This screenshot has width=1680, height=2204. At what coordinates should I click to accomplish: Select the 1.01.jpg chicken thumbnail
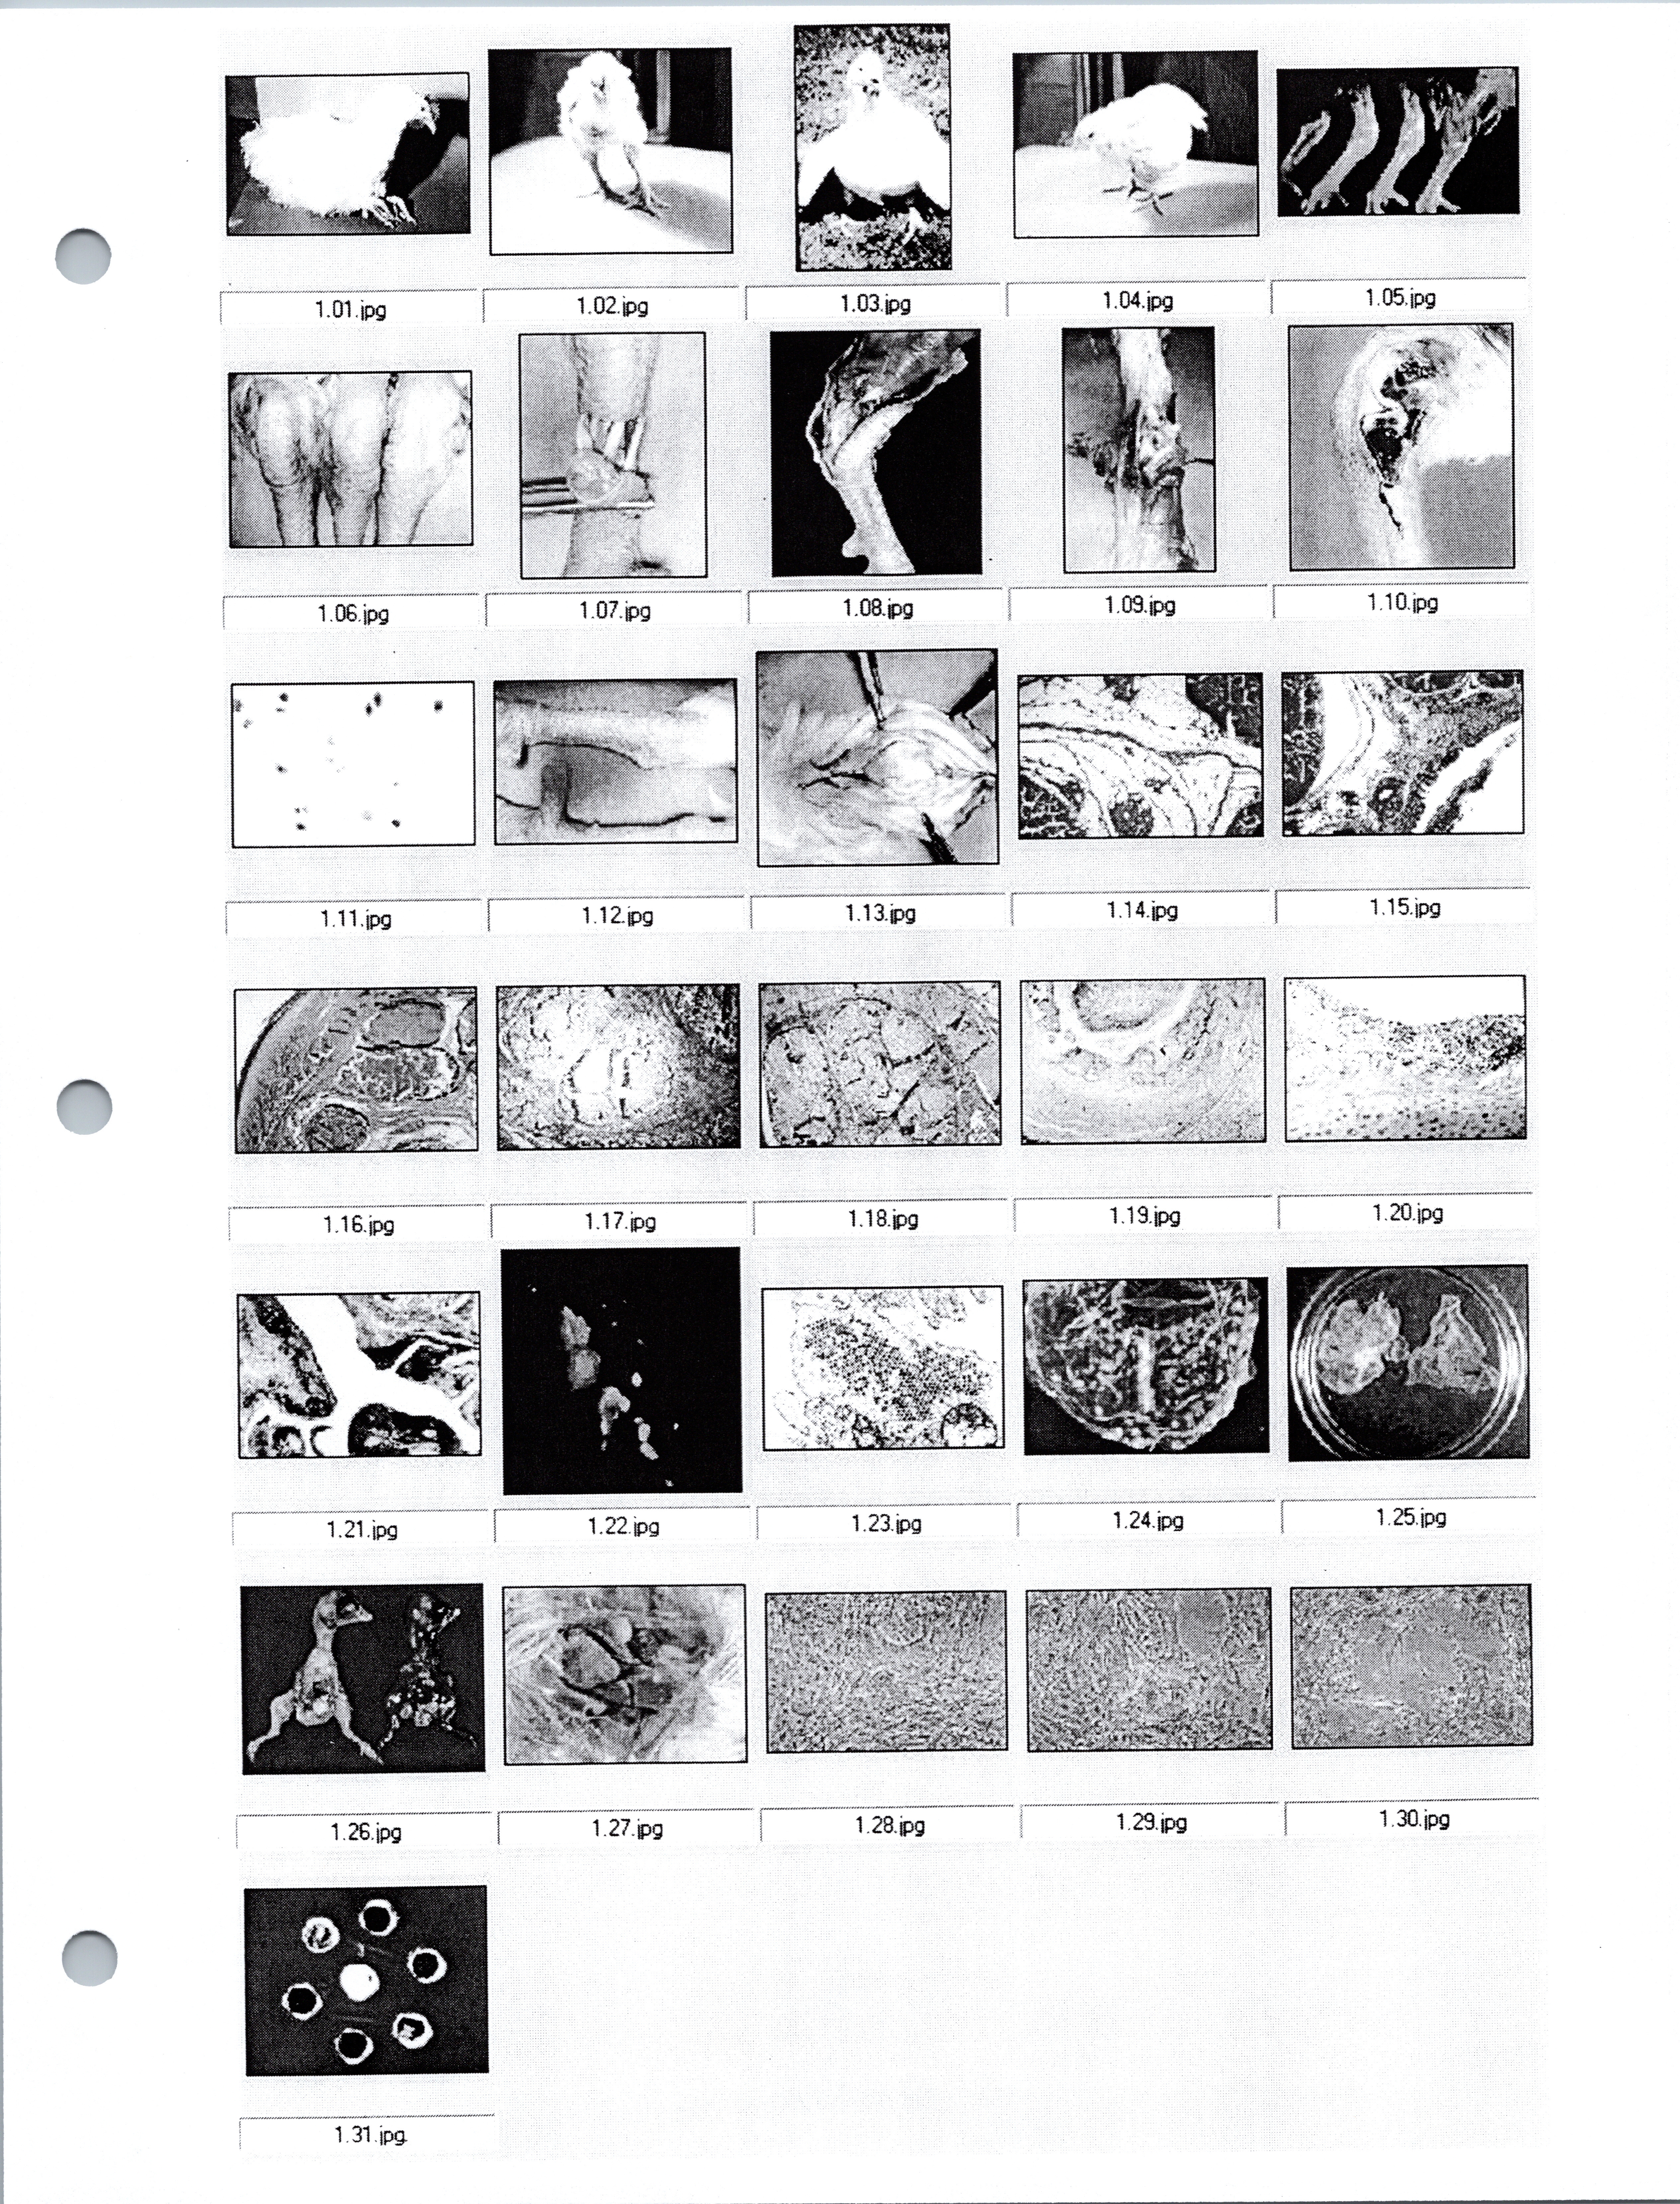pos(347,154)
